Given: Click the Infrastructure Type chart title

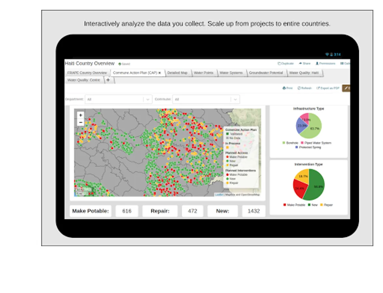Looking at the screenshot, I should pos(308,109).
